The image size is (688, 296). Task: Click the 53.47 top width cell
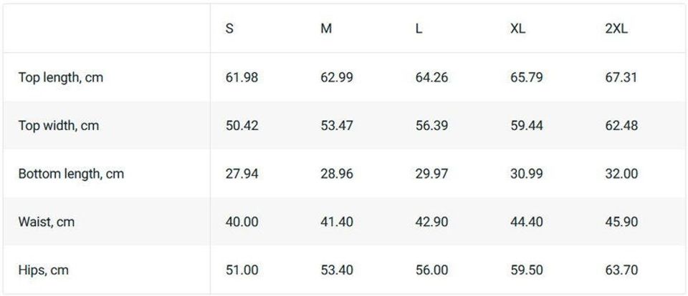tap(337, 126)
